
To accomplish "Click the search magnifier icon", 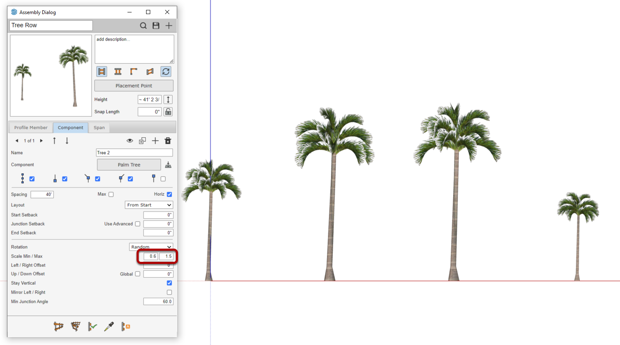I will tap(143, 26).
